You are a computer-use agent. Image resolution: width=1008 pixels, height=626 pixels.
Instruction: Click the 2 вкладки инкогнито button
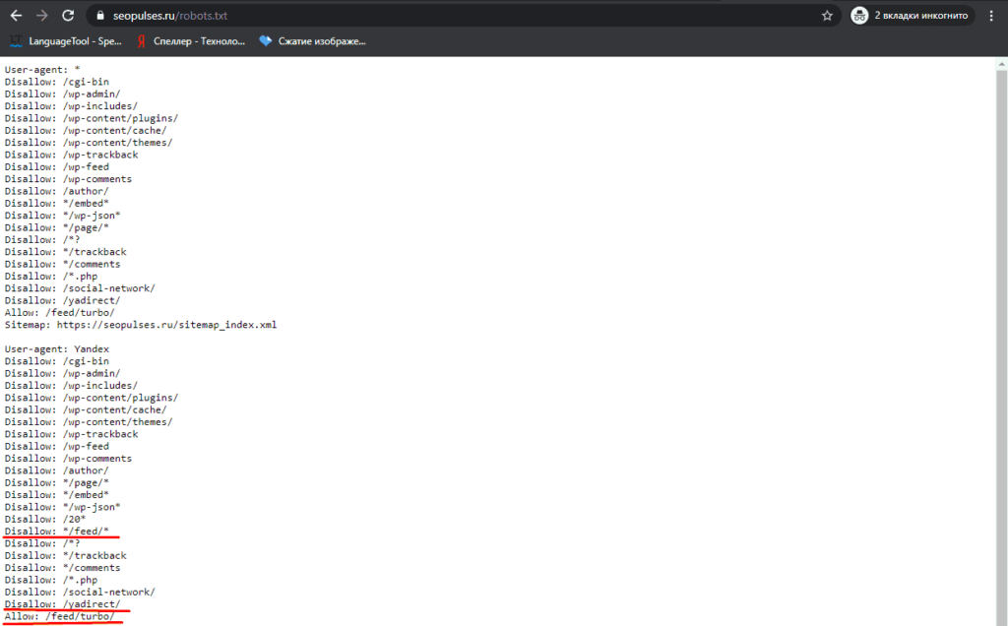(x=912, y=16)
